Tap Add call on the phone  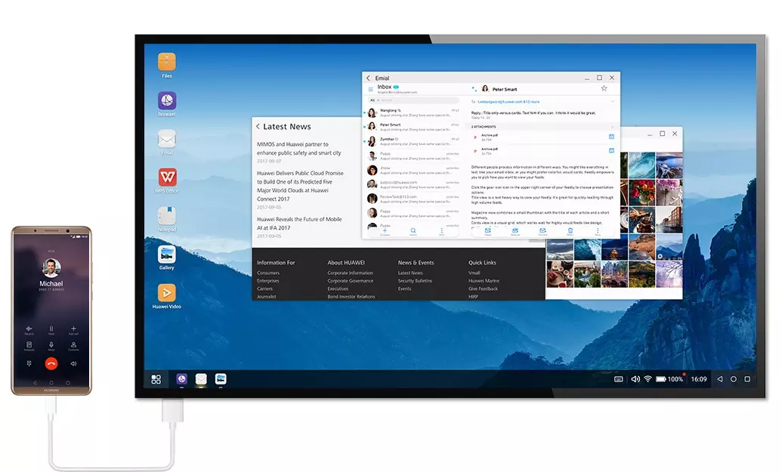(73, 329)
